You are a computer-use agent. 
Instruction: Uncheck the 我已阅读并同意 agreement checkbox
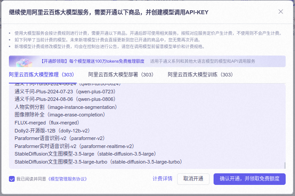12,179
